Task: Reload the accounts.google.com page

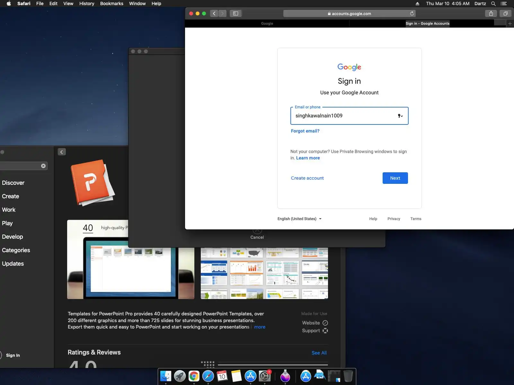Action: (x=412, y=13)
